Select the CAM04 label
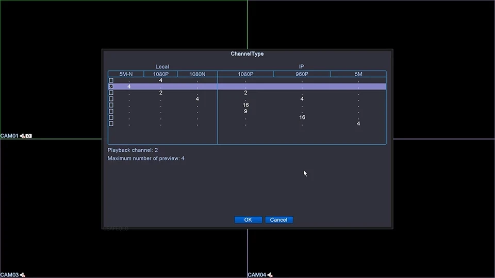Screen dimensions: 495x278 (x=257, y=275)
